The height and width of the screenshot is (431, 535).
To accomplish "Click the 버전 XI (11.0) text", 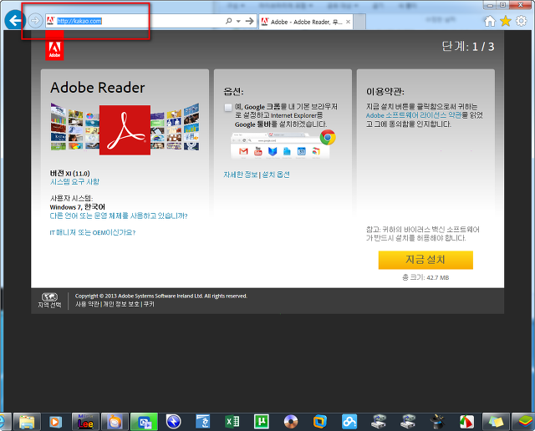I will pyautogui.click(x=70, y=173).
